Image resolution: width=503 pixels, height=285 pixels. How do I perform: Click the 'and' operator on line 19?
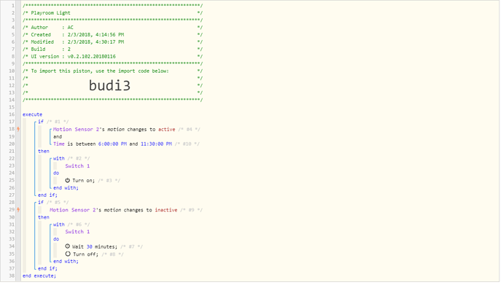tap(58, 136)
